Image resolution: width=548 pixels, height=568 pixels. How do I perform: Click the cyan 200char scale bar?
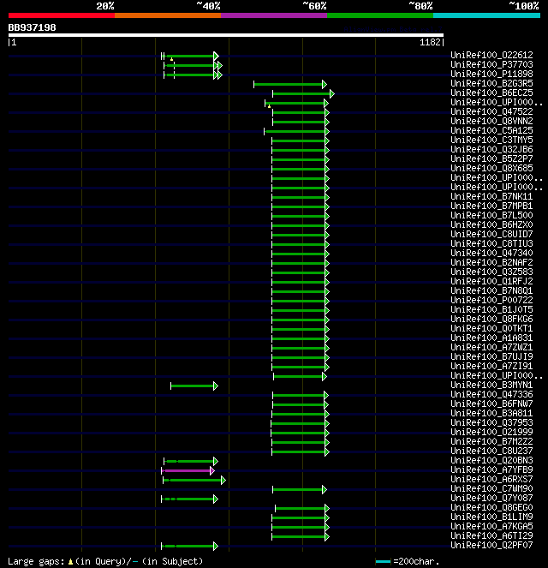click(x=383, y=561)
